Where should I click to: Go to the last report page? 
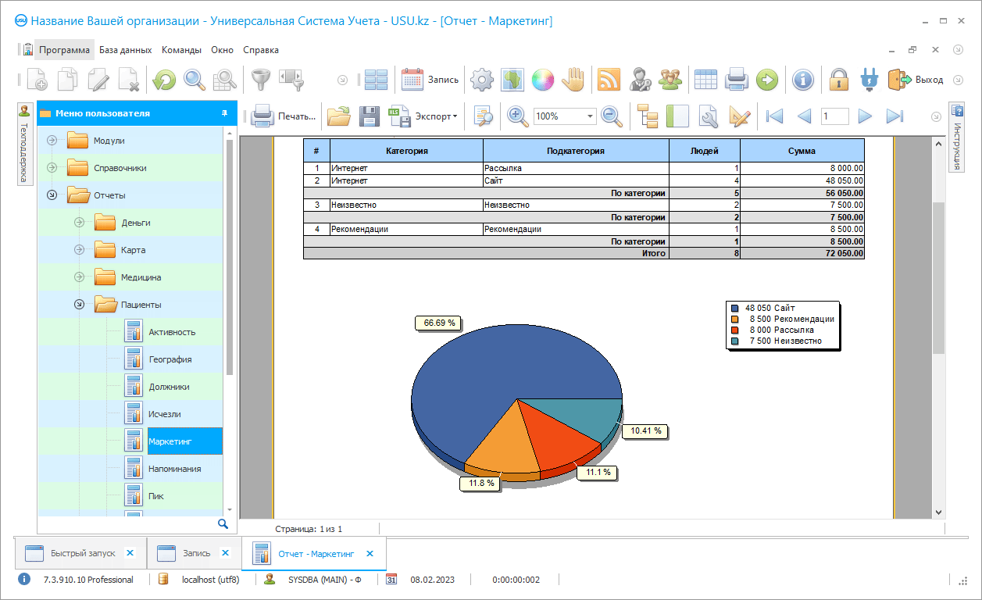[895, 116]
